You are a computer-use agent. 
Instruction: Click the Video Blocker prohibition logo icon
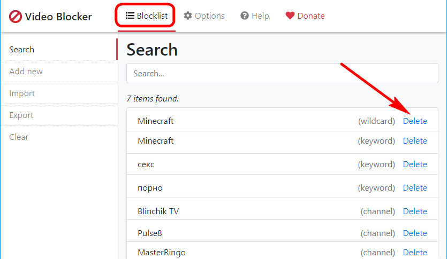(16, 17)
